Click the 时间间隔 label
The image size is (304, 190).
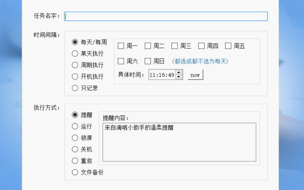tap(47, 35)
